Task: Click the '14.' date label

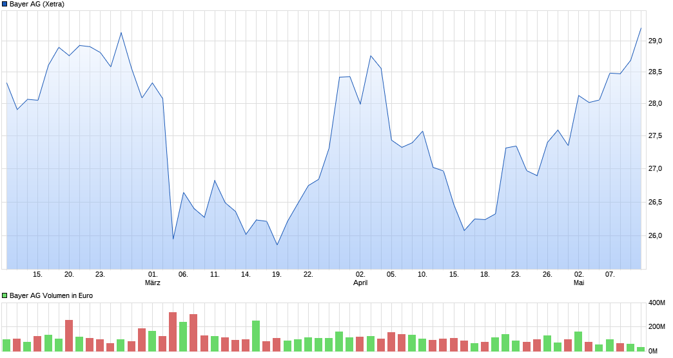Action: [246, 274]
